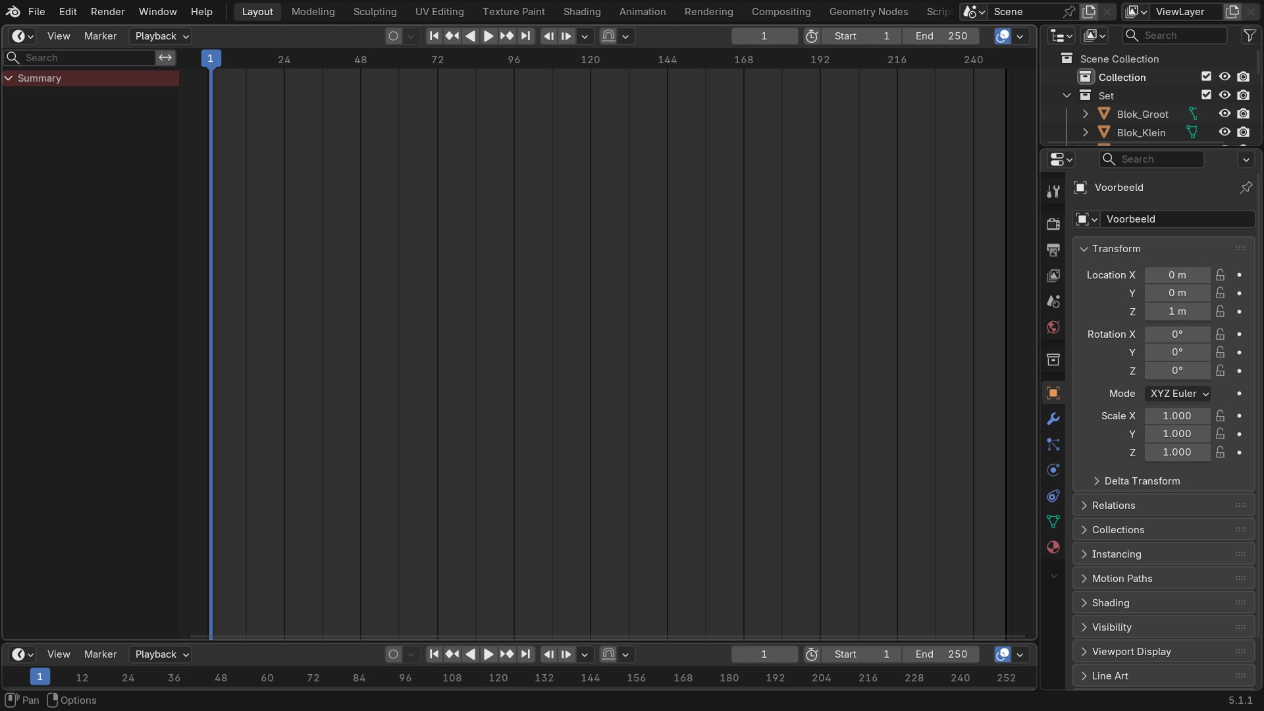
Task: Toggle auto keying in bottom timeline
Action: tap(393, 654)
